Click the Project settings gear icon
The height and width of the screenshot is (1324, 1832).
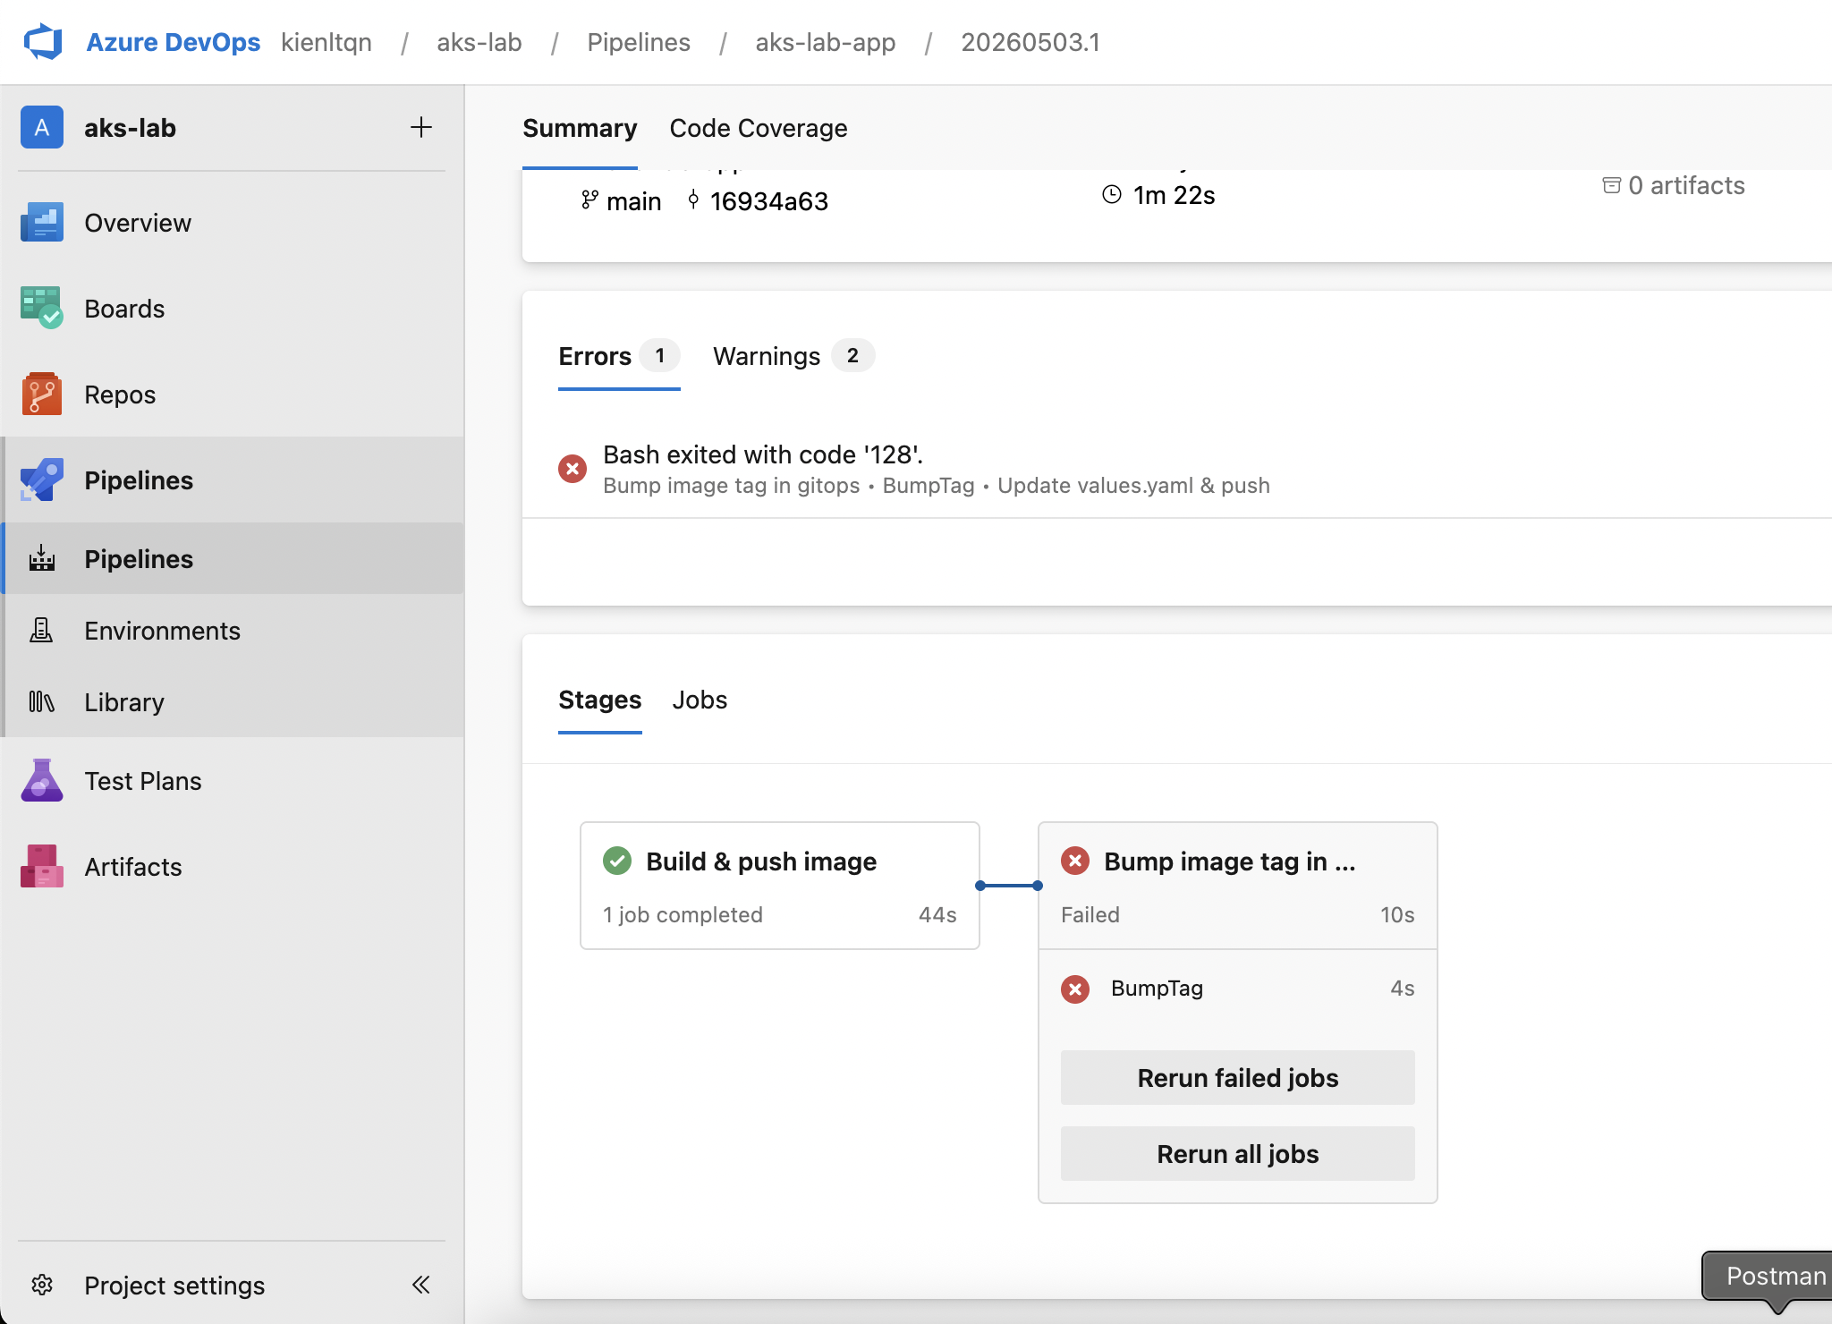pos(42,1286)
